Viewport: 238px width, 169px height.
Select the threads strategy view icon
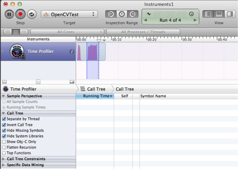(x=24, y=32)
